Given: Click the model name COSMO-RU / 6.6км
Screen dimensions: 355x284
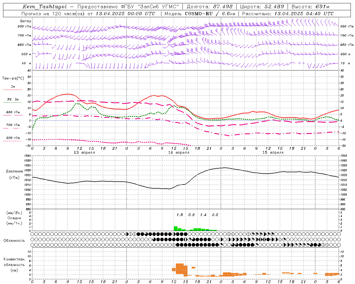Looking at the screenshot, I should 210,14.
